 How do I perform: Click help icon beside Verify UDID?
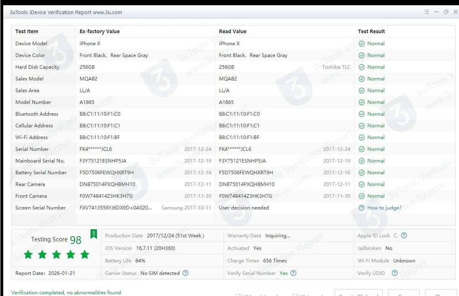395,273
